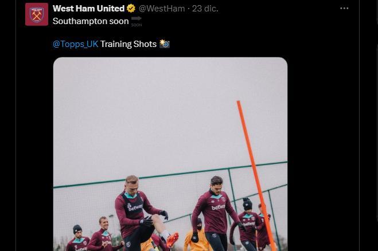This screenshot has width=378, height=251.
Task: Click the gold verified badge
Action: point(131,9)
